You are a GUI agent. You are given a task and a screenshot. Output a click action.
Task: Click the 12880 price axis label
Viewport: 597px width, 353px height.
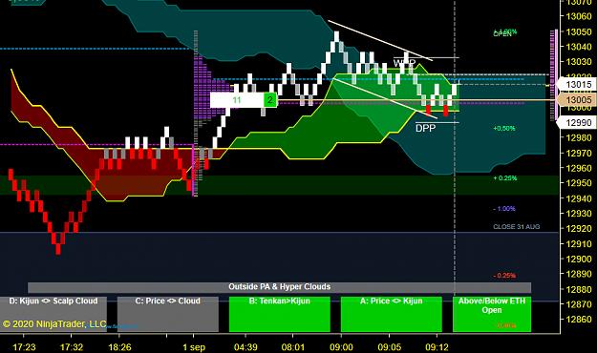579,289
